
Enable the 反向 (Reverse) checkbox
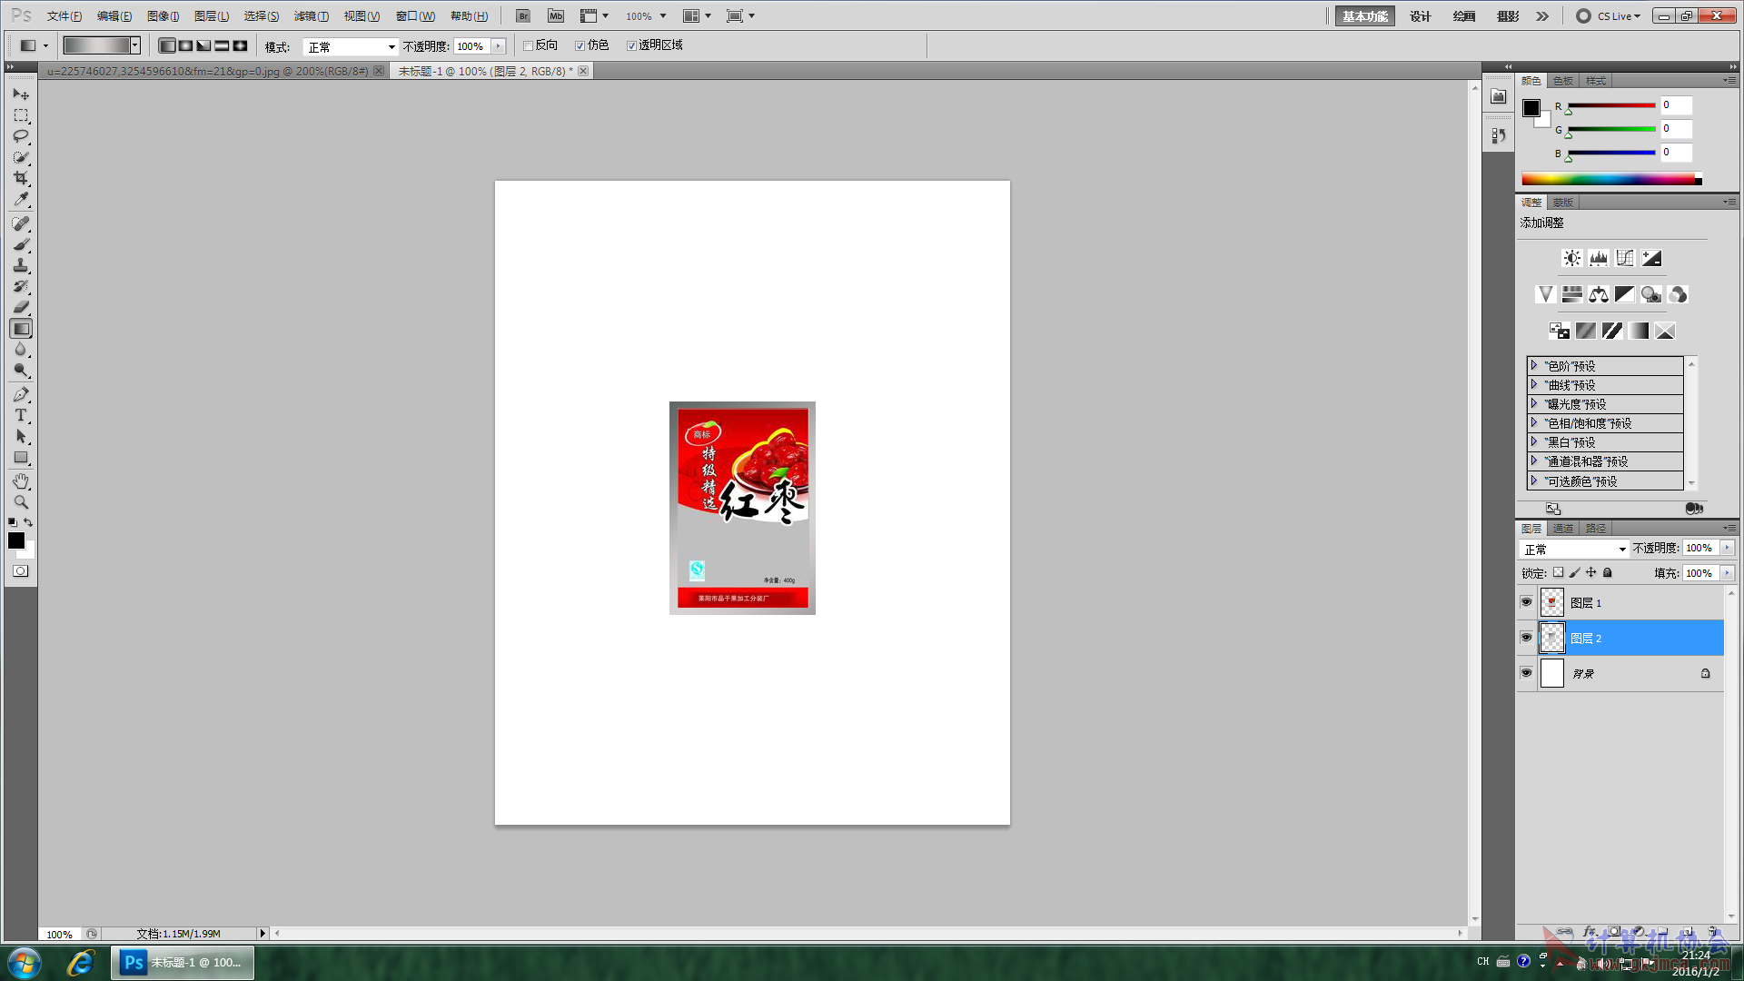[x=528, y=45]
